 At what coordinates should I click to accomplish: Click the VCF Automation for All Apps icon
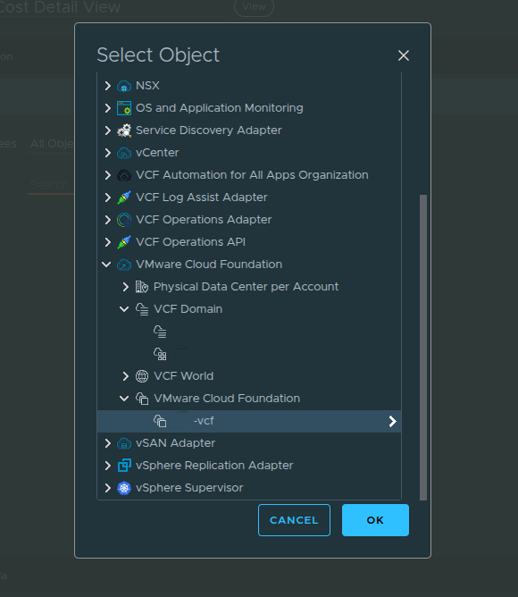[124, 175]
